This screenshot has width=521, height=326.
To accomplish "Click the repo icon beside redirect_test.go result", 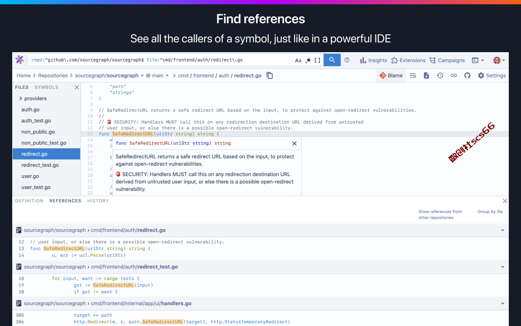I will click(x=19, y=267).
